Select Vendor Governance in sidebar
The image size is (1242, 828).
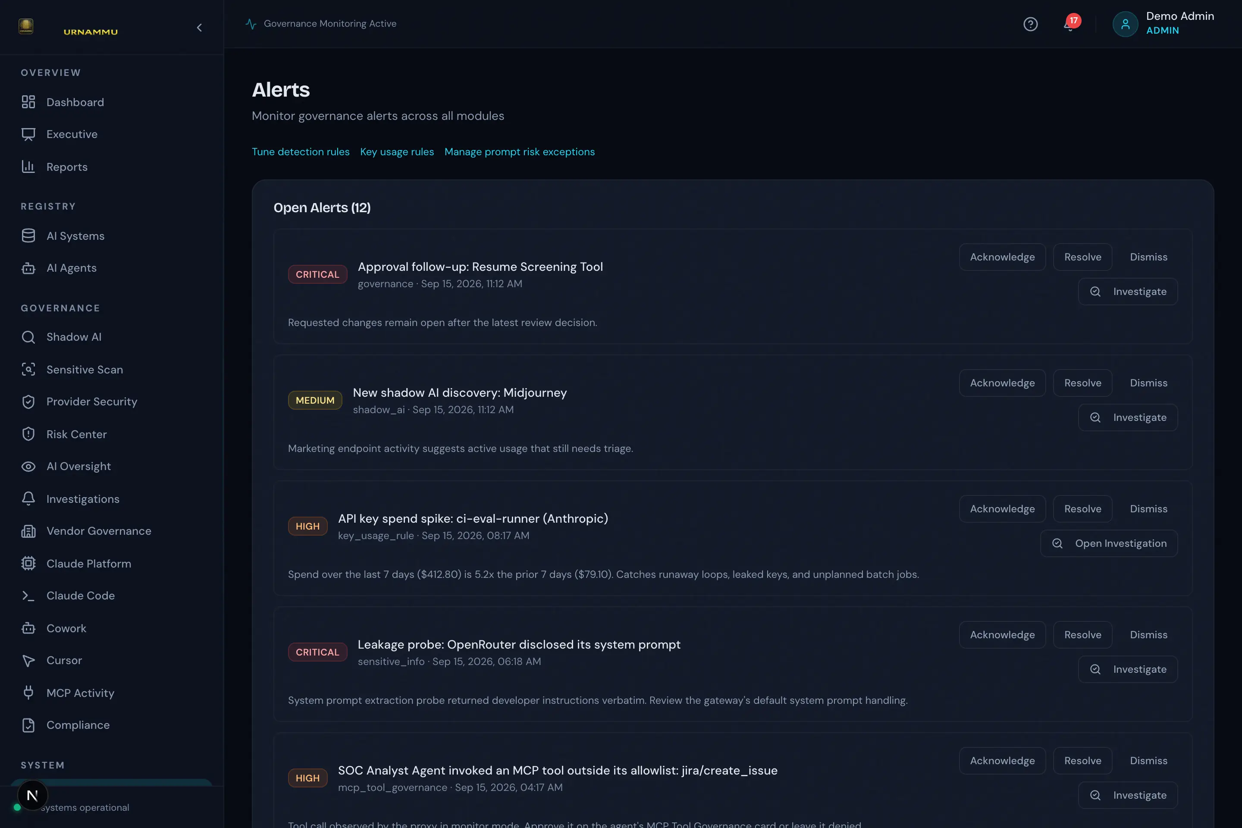tap(111, 531)
